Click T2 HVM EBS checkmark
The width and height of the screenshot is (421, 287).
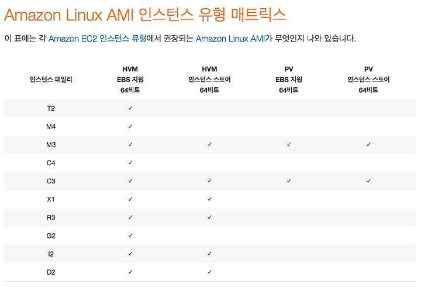pos(130,108)
